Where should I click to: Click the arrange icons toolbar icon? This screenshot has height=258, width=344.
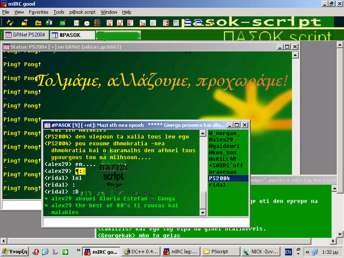[x=211, y=23]
